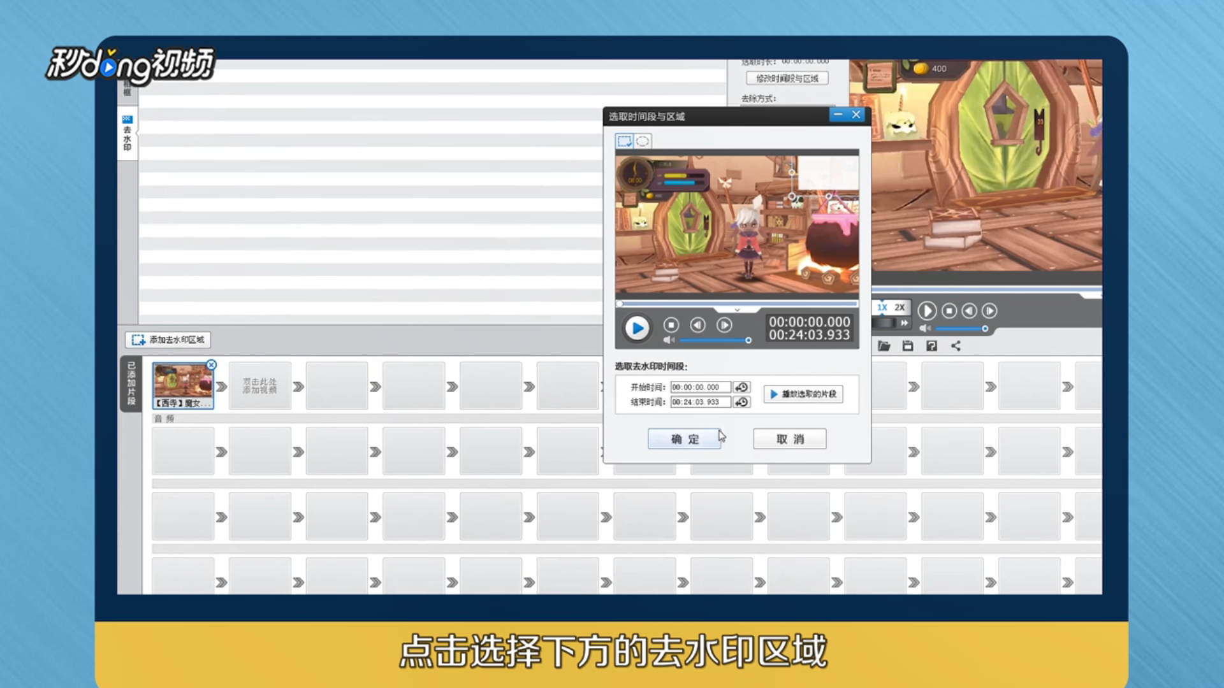Click the share icon under preview
Image resolution: width=1224 pixels, height=688 pixels.
tap(956, 346)
